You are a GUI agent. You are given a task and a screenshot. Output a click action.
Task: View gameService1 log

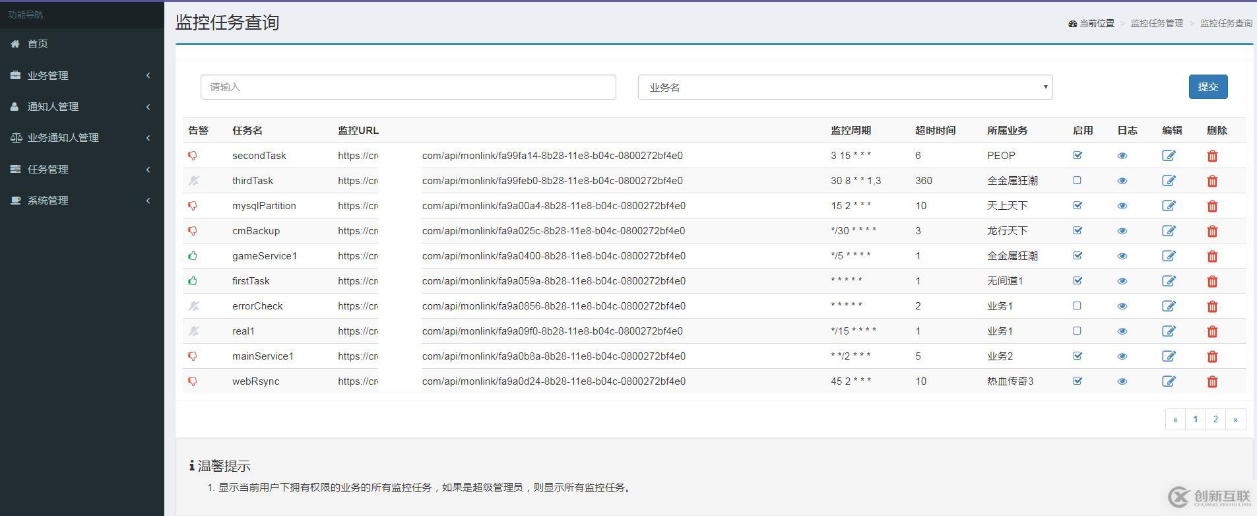(1122, 256)
